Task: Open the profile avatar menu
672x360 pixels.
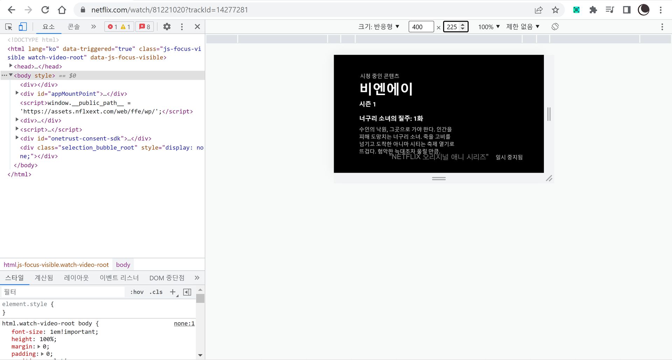Action: [x=643, y=10]
